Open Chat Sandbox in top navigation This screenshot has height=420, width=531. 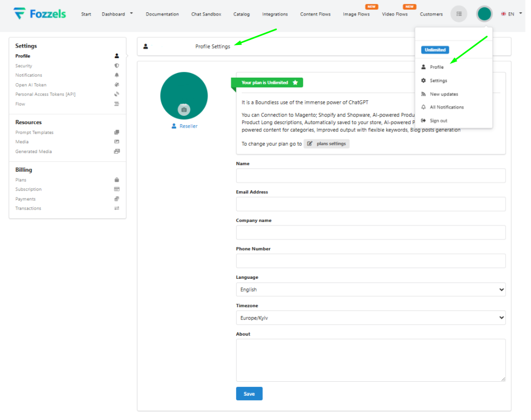coord(206,14)
